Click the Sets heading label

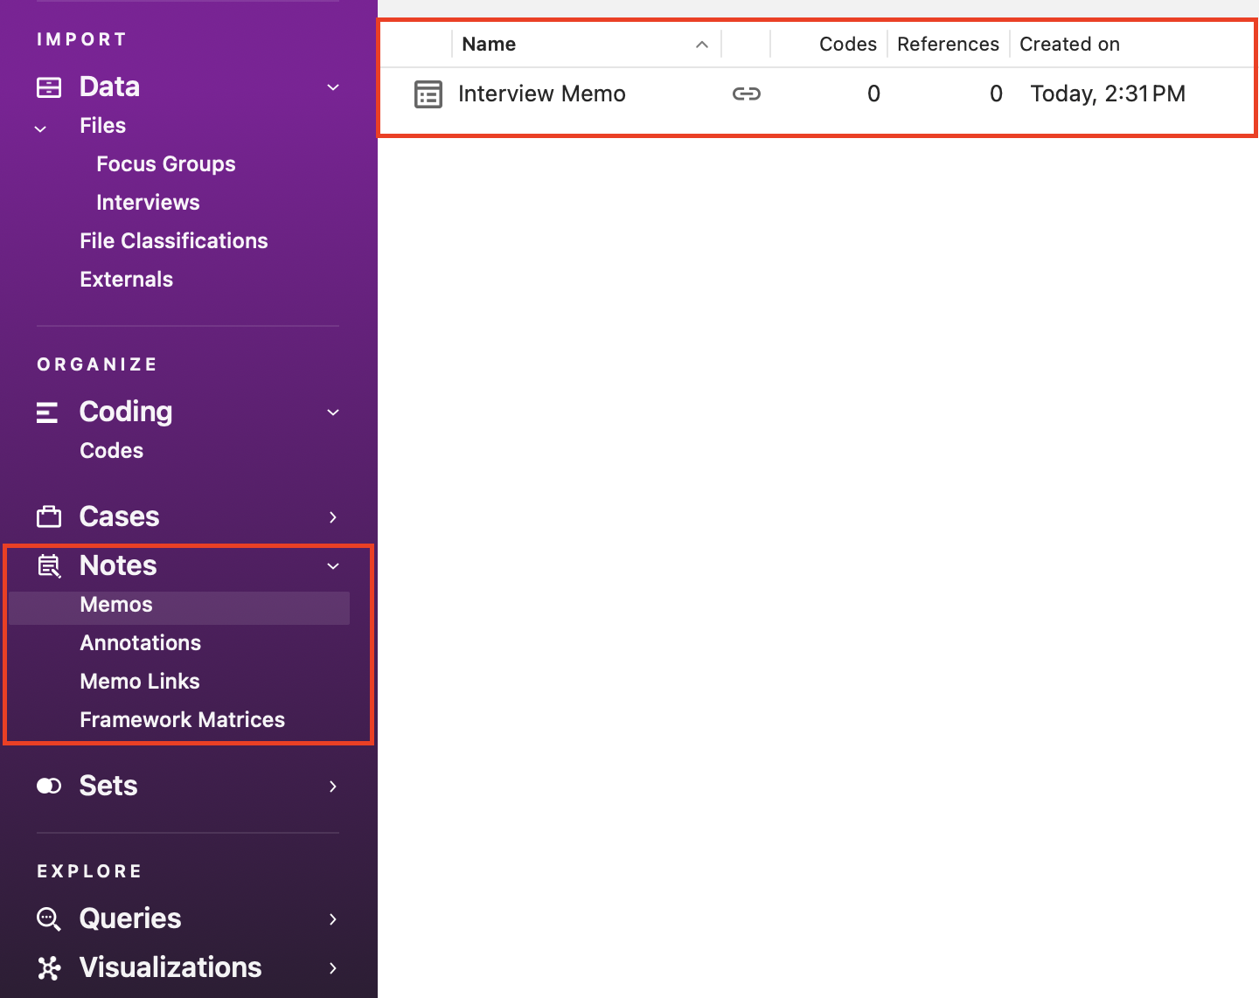click(108, 786)
